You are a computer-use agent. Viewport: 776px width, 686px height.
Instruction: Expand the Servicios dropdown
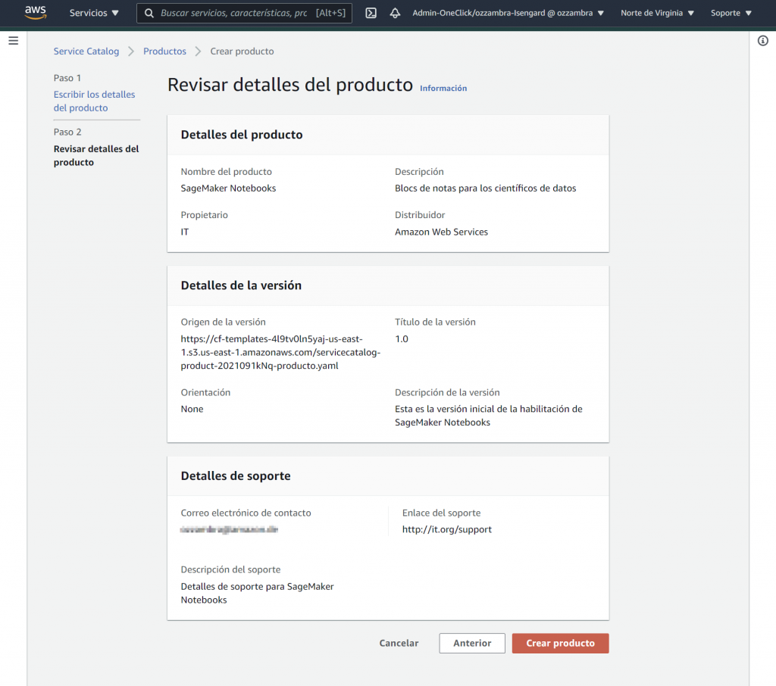(94, 13)
